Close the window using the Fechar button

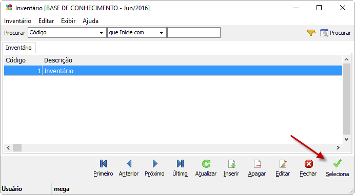click(308, 168)
